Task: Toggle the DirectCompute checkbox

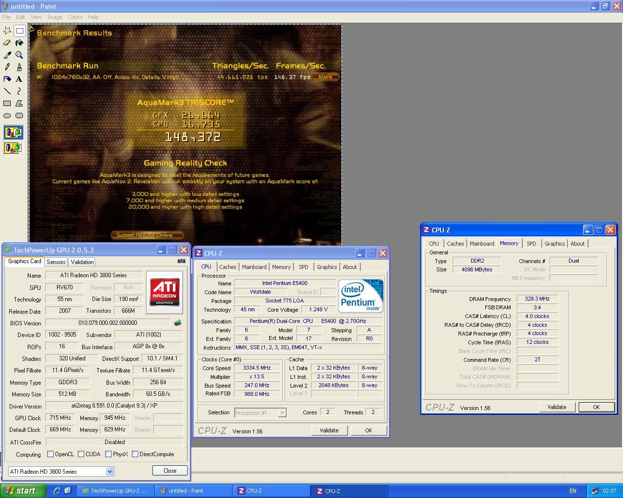Action: tap(135, 454)
